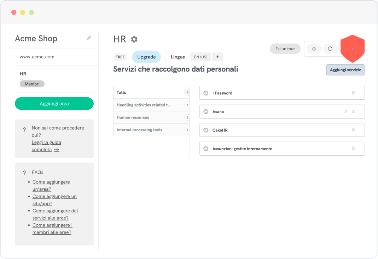Open the EN (US) language selector
The width and height of the screenshot is (378, 259).
[200, 57]
